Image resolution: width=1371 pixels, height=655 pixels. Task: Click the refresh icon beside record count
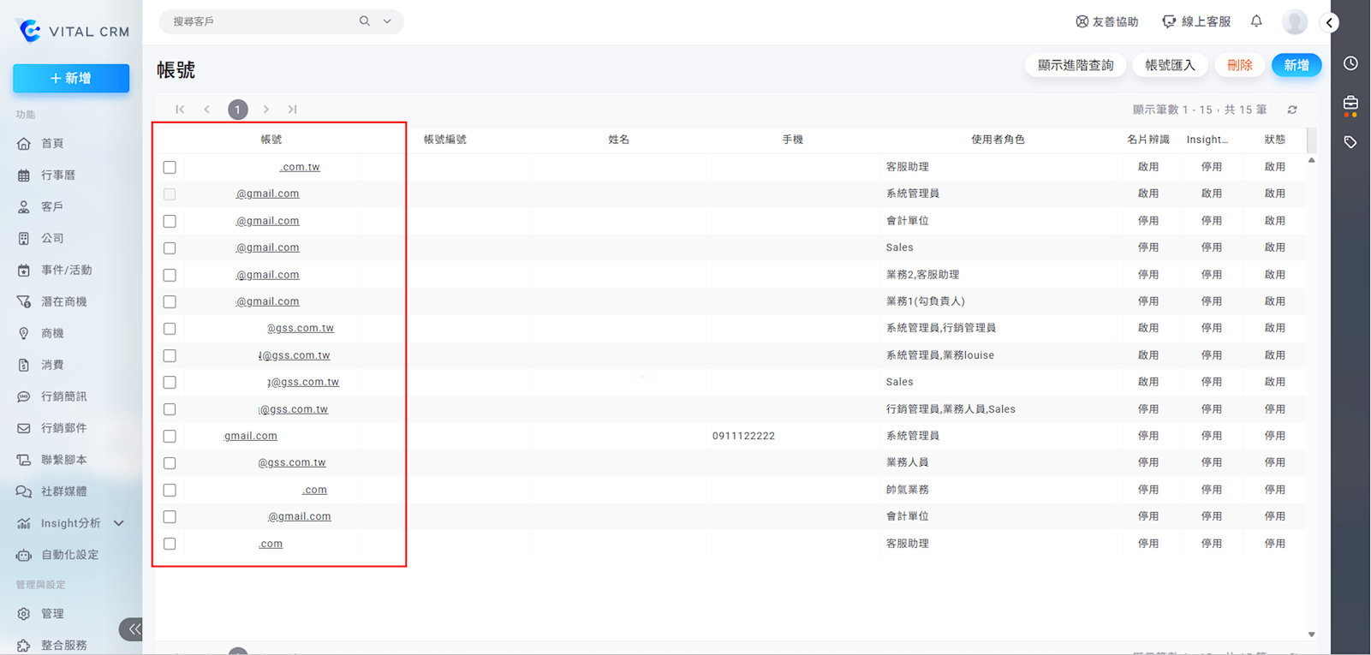(x=1292, y=110)
